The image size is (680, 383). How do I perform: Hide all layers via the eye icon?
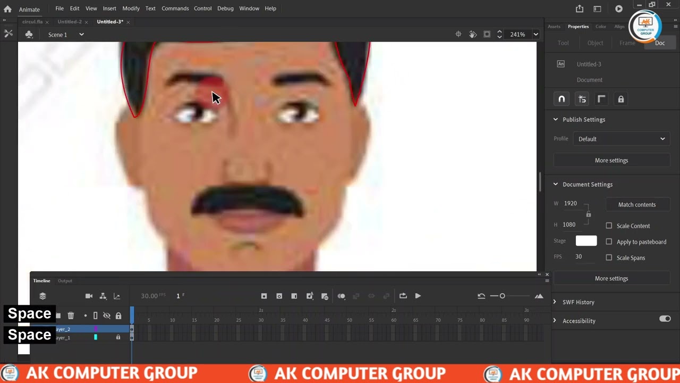coord(107,315)
